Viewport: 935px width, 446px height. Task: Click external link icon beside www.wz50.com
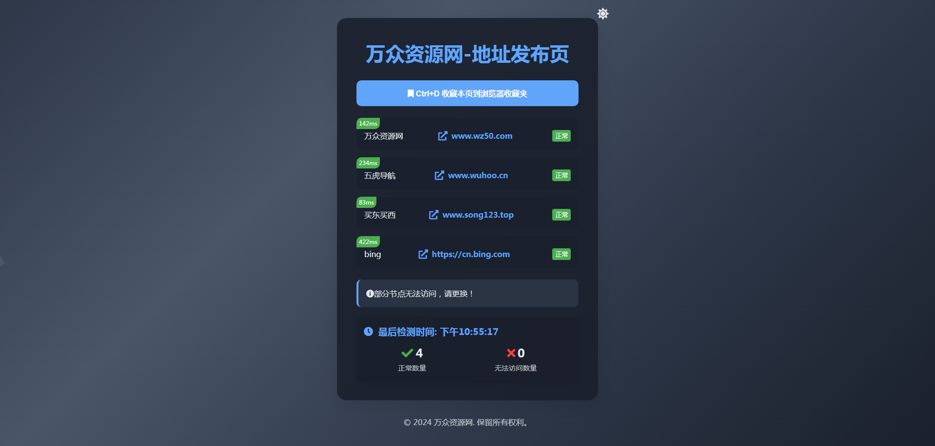[x=442, y=136]
